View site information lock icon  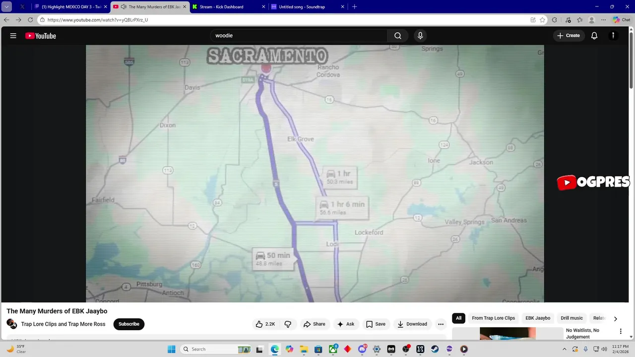coord(42,20)
